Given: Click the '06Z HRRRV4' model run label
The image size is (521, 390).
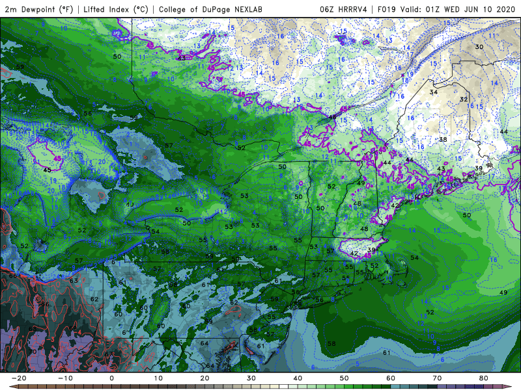Looking at the screenshot, I should click(x=343, y=9).
